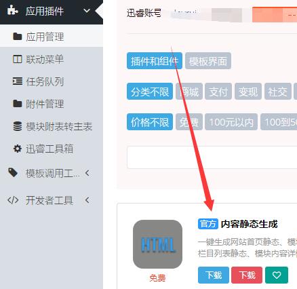This screenshot has height=289, width=297.
Task: Click the columns icon beside 联动菜单
Action: click(18, 59)
